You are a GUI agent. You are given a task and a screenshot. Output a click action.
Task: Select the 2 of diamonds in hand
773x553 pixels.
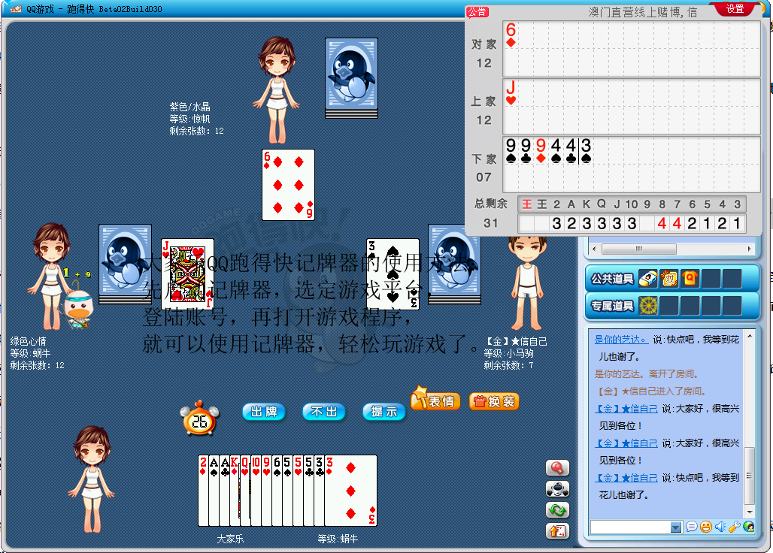[x=202, y=491]
